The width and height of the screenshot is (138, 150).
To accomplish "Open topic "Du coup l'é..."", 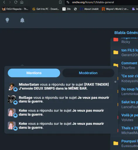I will tap(130, 89).
